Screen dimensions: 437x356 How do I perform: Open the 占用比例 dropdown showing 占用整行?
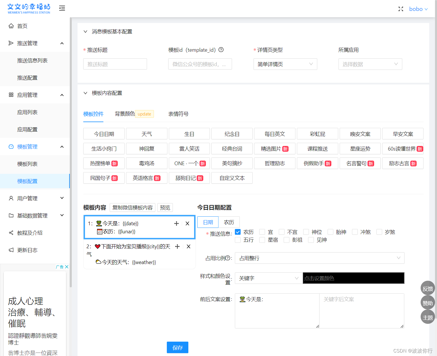320,258
